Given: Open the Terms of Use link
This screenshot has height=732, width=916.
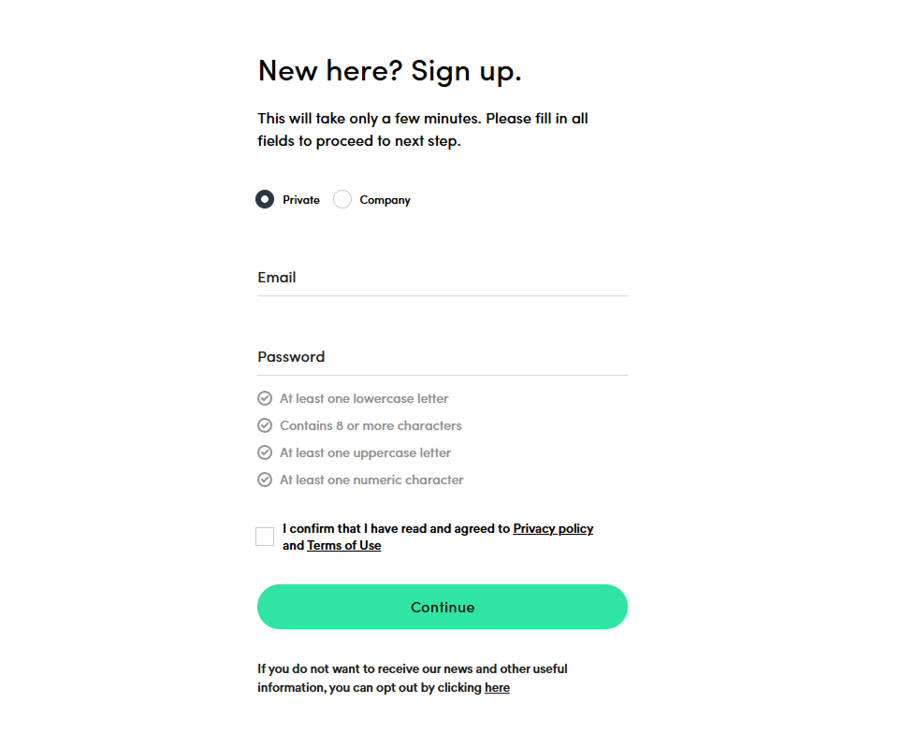Looking at the screenshot, I should 344,546.
